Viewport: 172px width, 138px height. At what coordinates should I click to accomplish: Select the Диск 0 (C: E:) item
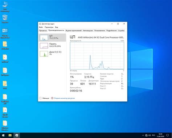pyautogui.click(x=52, y=54)
